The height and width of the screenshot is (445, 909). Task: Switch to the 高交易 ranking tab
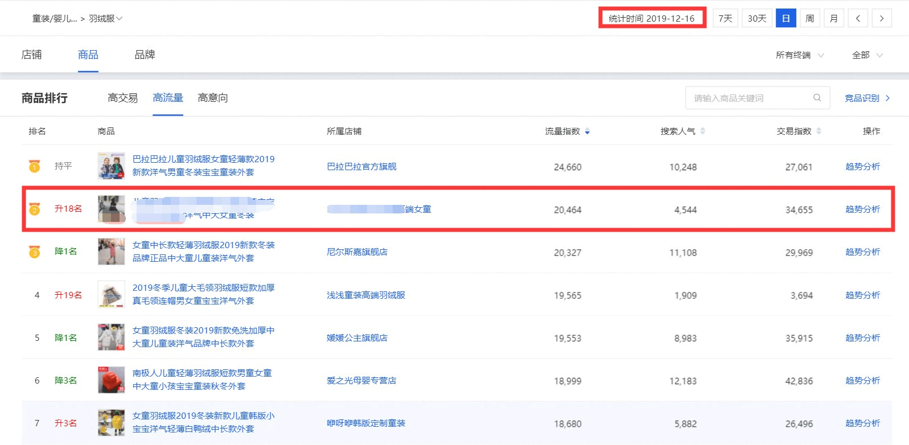tap(122, 98)
